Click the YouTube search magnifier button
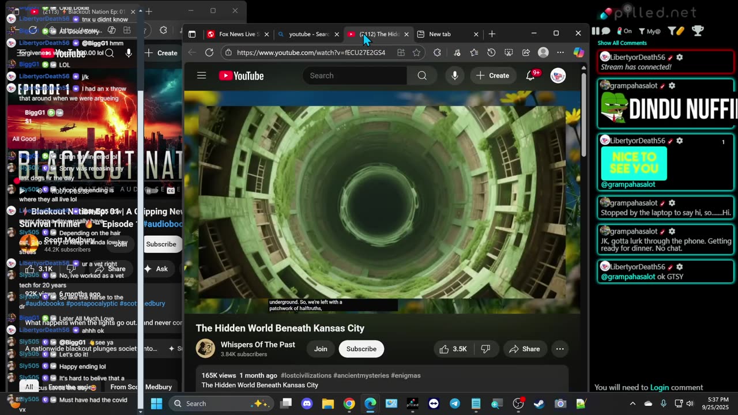 422,76
